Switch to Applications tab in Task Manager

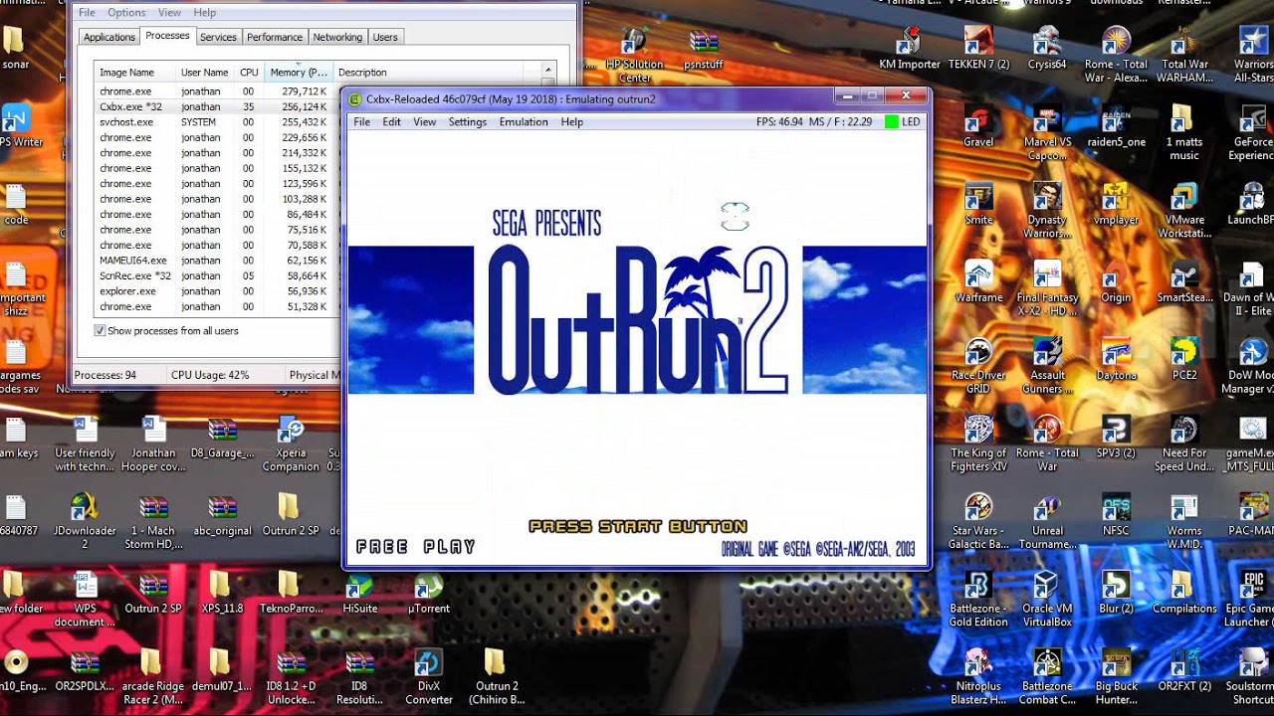[109, 37]
